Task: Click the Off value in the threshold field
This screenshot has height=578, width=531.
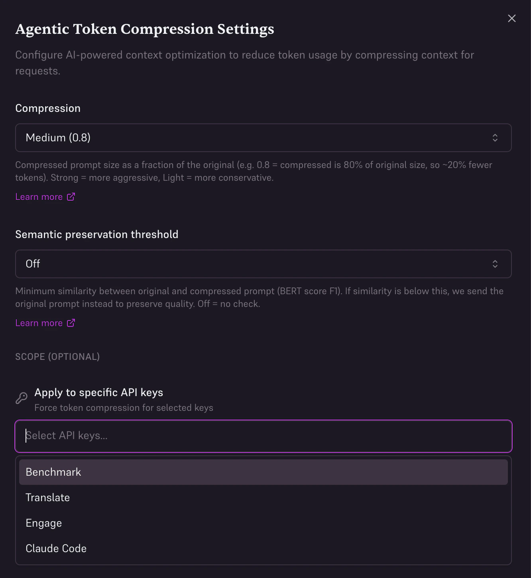Action: pos(33,264)
